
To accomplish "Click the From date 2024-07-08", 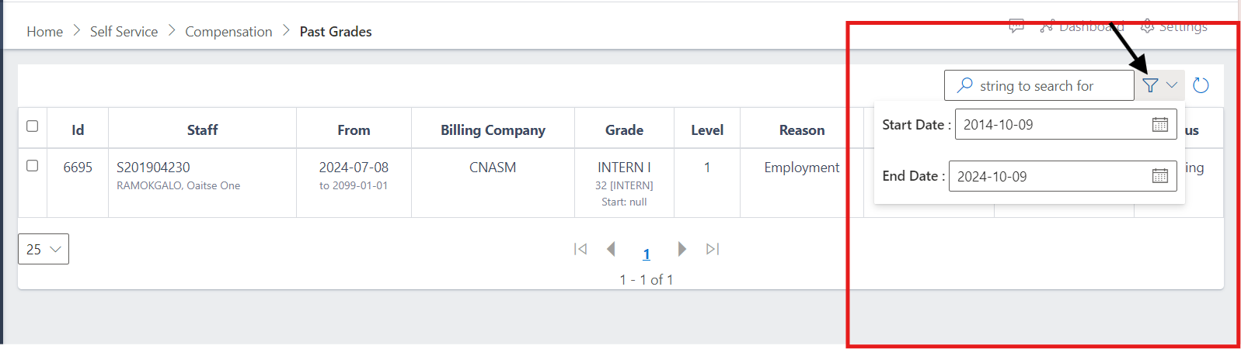I will [354, 168].
